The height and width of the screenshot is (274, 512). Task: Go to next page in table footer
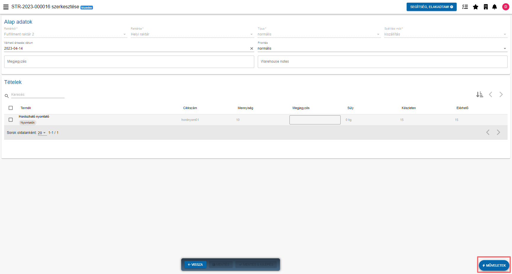pos(498,132)
